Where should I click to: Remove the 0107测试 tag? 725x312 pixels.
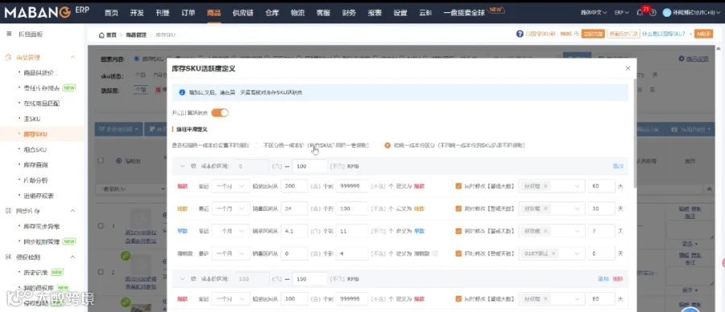coord(553,253)
